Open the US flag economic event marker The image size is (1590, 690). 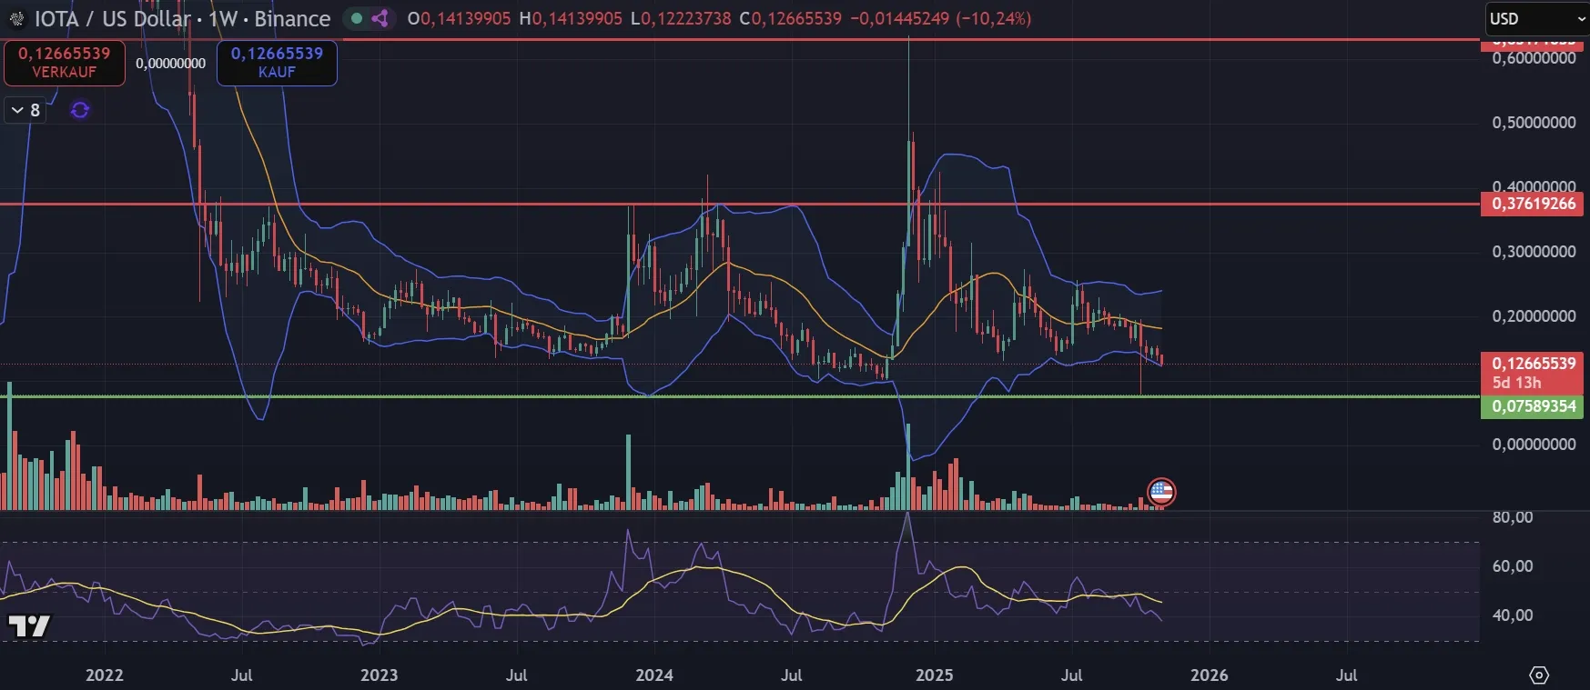[1160, 493]
